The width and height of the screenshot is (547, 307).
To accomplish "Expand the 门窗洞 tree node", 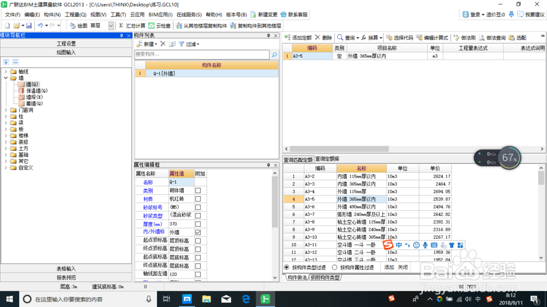I will click(x=5, y=110).
